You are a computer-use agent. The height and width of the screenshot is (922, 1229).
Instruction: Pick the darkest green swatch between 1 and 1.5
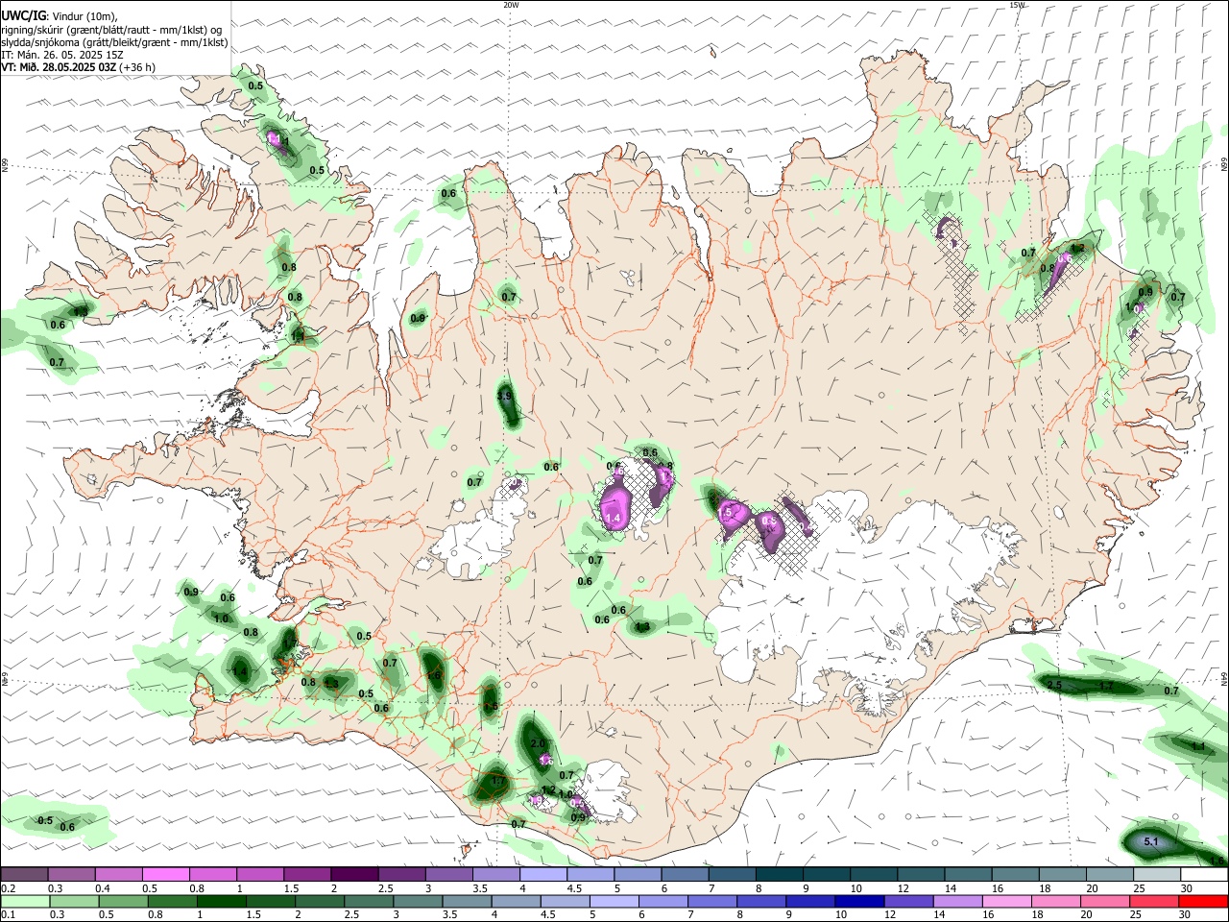(220, 901)
